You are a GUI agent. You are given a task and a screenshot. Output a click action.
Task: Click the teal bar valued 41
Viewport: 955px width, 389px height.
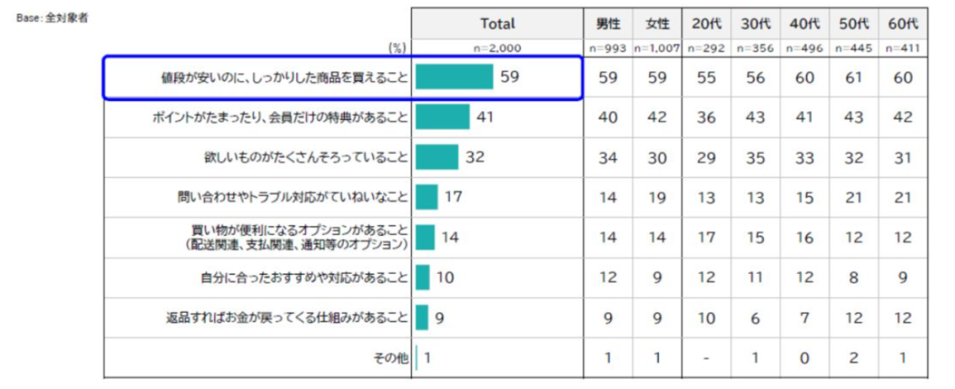442,118
